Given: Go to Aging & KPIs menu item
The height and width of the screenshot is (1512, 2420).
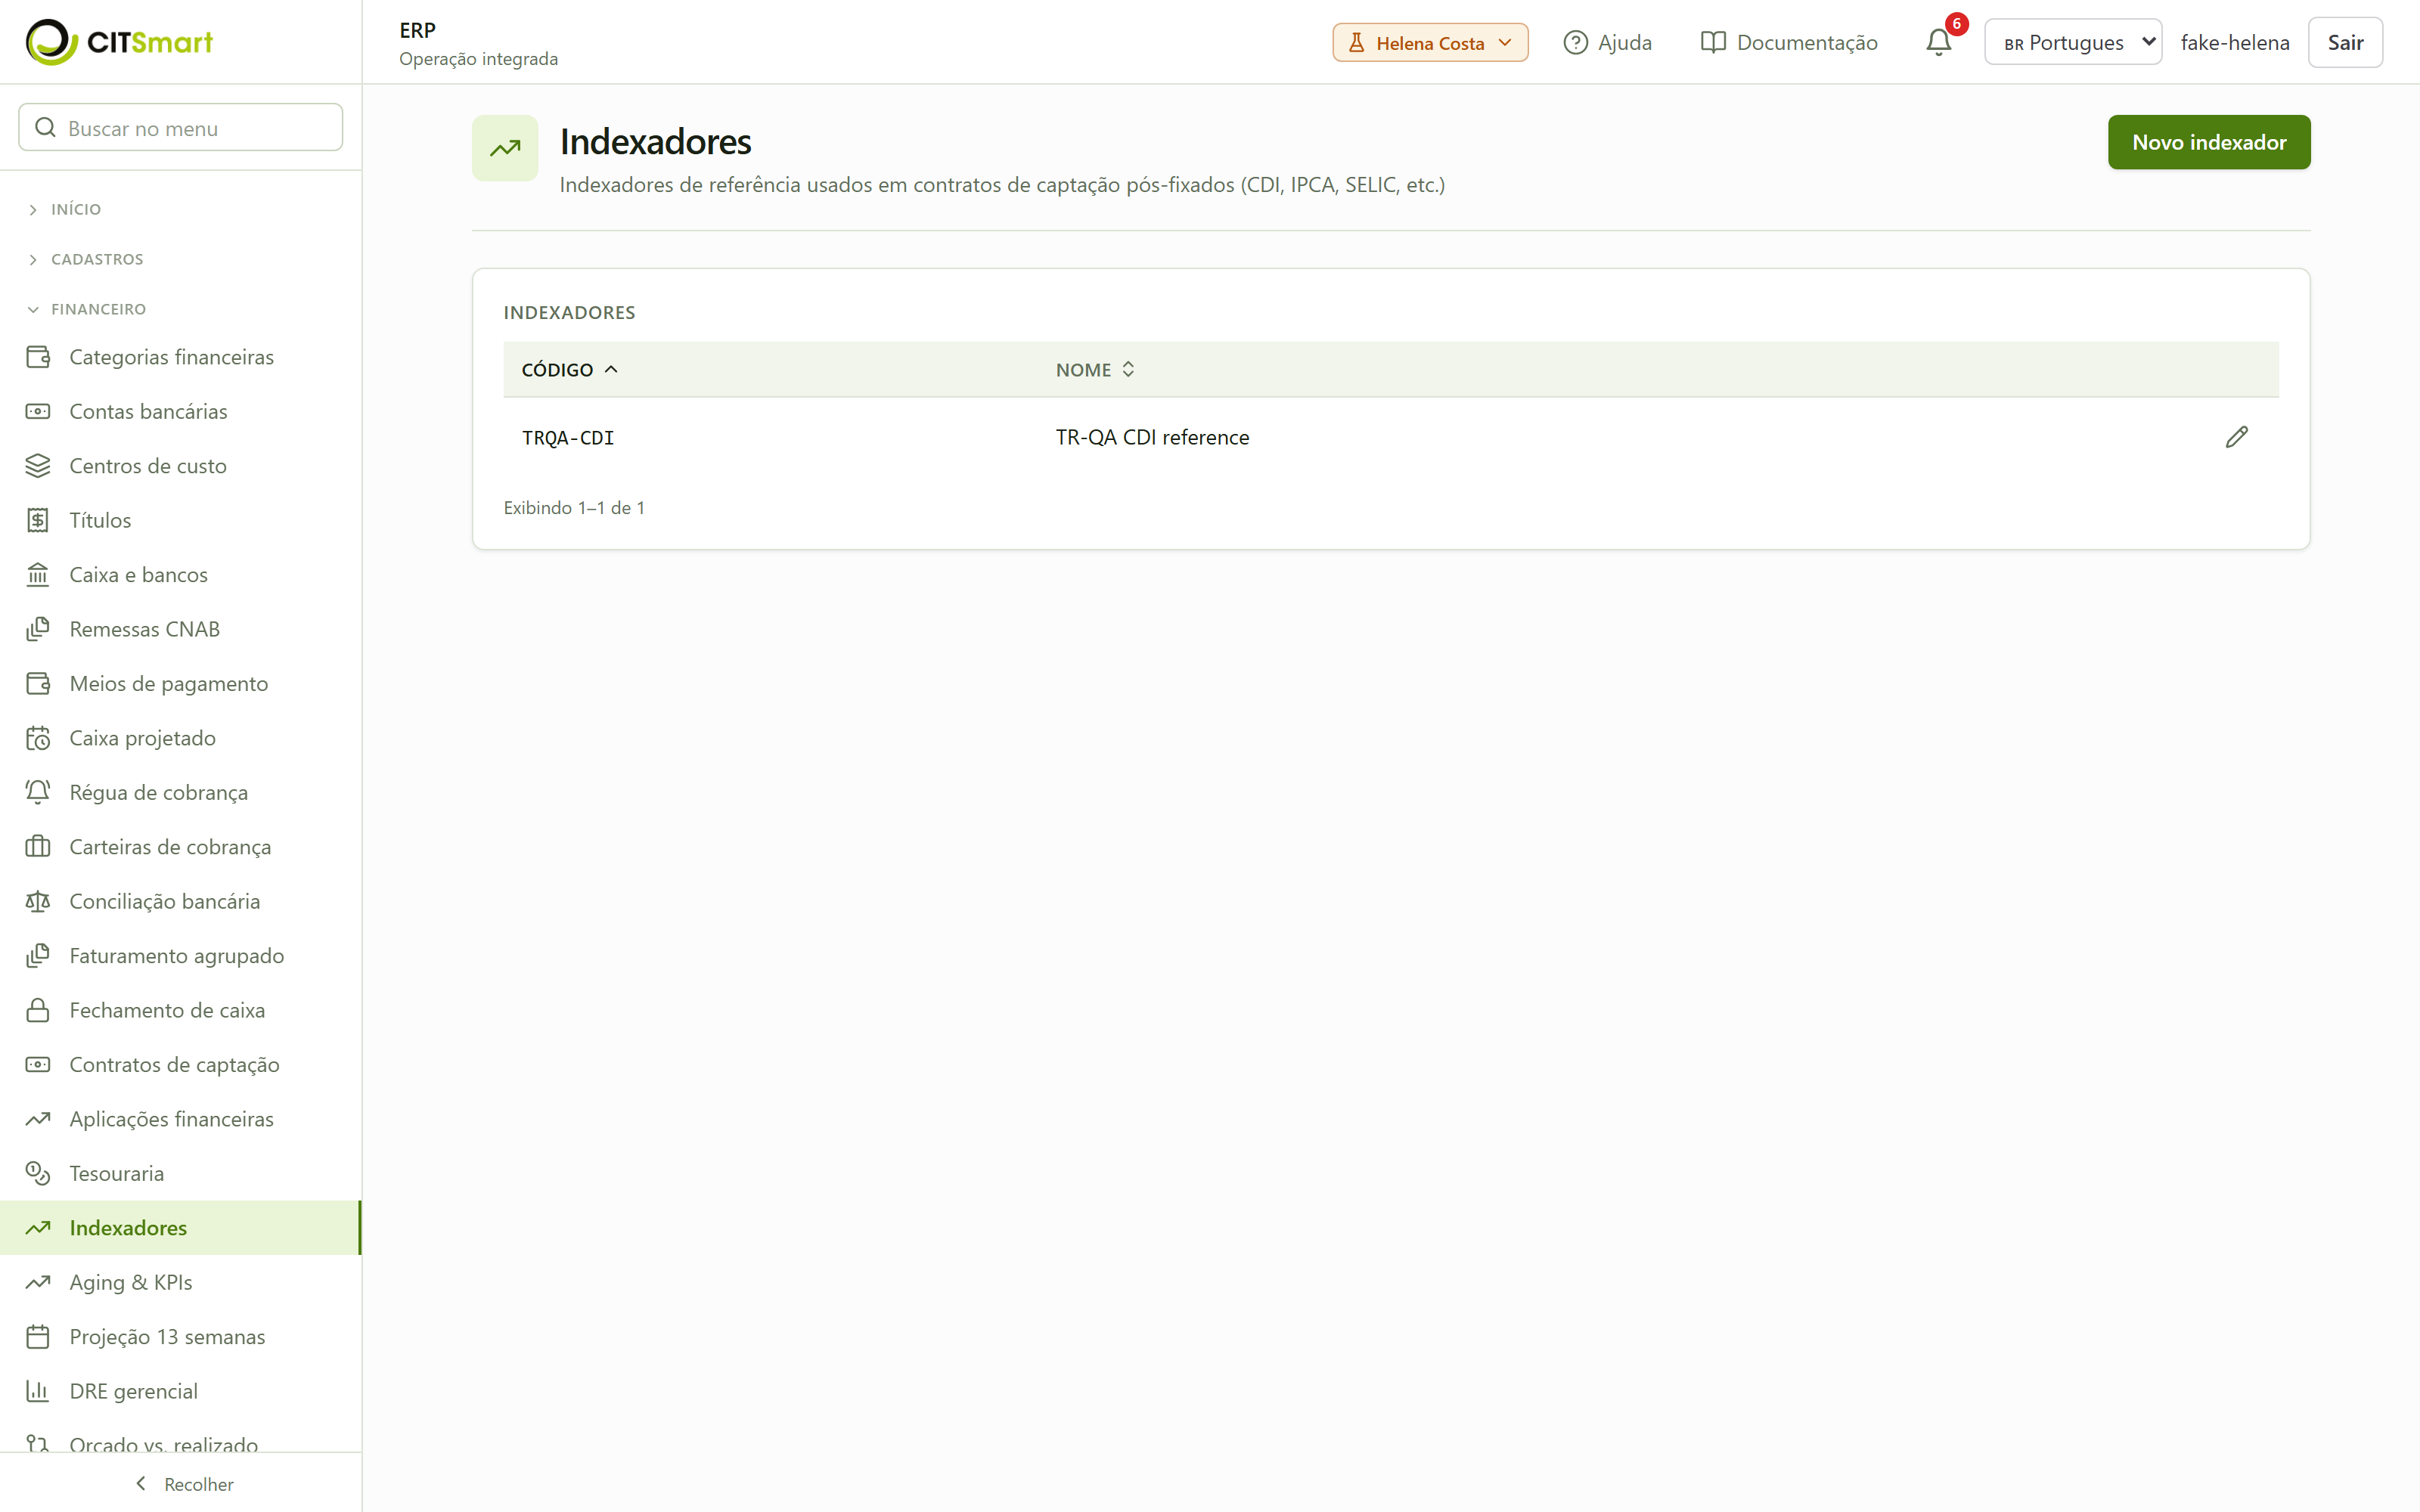Looking at the screenshot, I should pos(180,1282).
